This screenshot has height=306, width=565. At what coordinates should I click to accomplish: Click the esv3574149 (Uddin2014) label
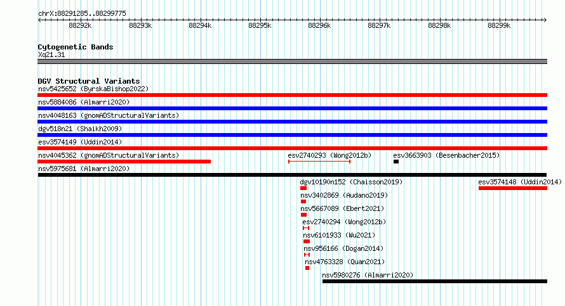[x=80, y=142]
